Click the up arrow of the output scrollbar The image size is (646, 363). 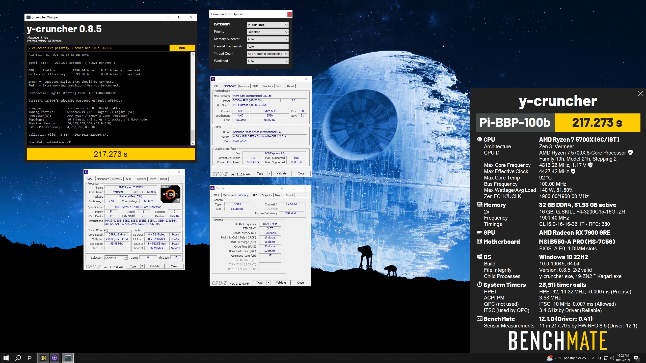(193, 54)
